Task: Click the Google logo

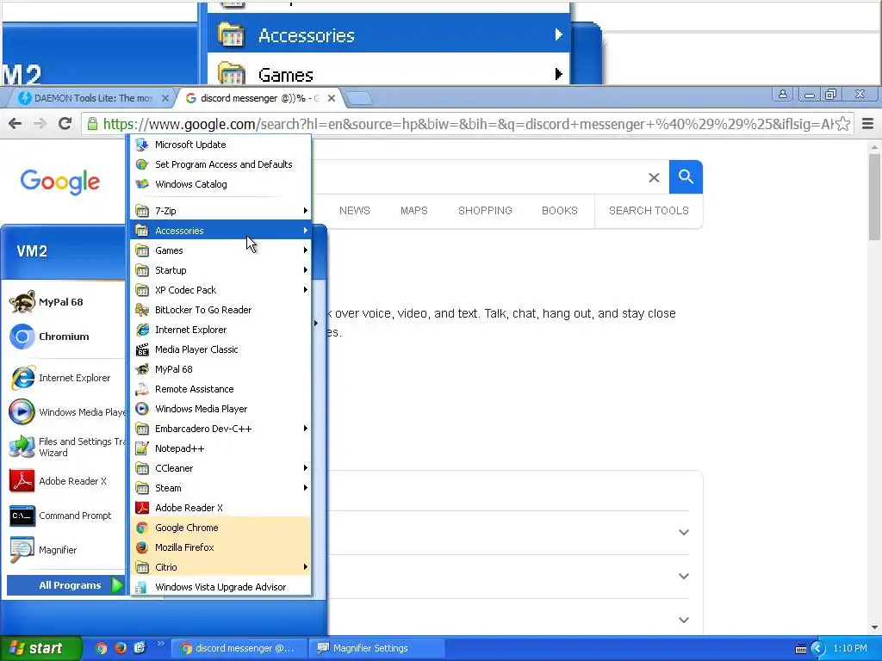Action: click(60, 182)
